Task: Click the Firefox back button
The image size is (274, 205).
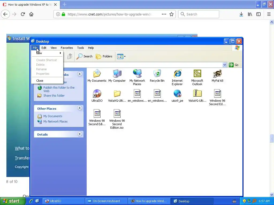Action: tap(5, 14)
